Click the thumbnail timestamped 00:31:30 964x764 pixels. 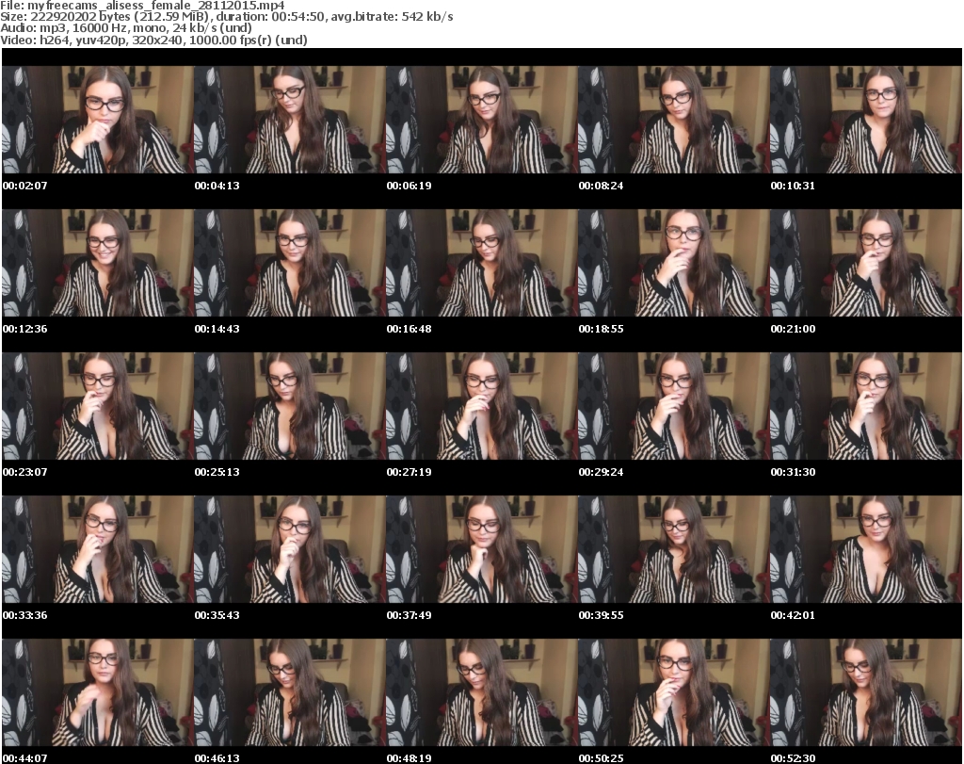point(865,406)
